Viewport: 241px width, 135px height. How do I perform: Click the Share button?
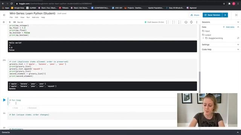tap(195, 15)
